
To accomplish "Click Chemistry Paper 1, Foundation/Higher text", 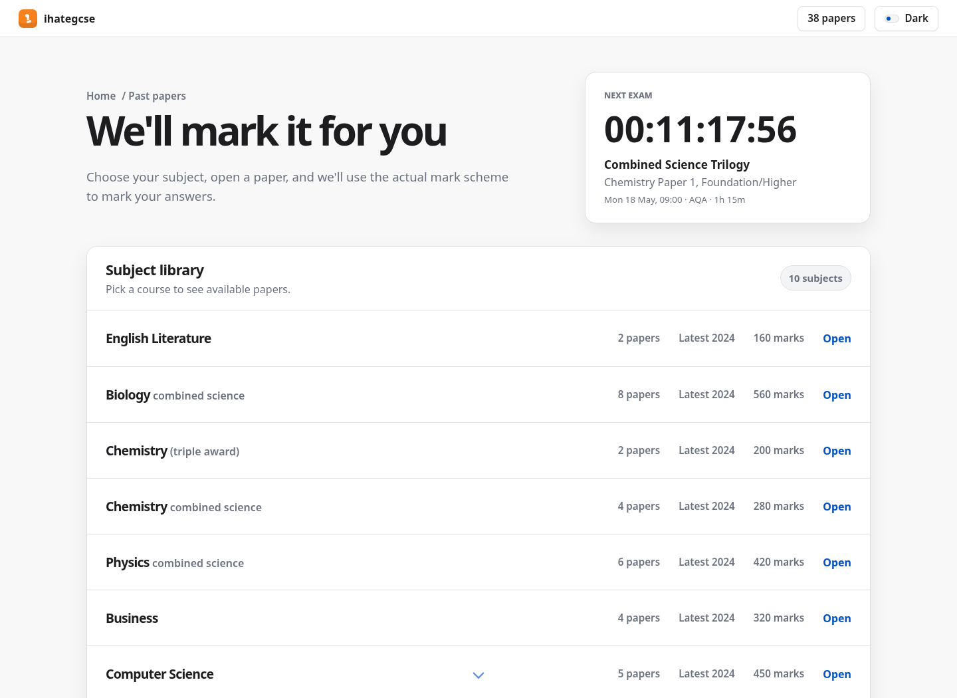I will (x=700, y=182).
